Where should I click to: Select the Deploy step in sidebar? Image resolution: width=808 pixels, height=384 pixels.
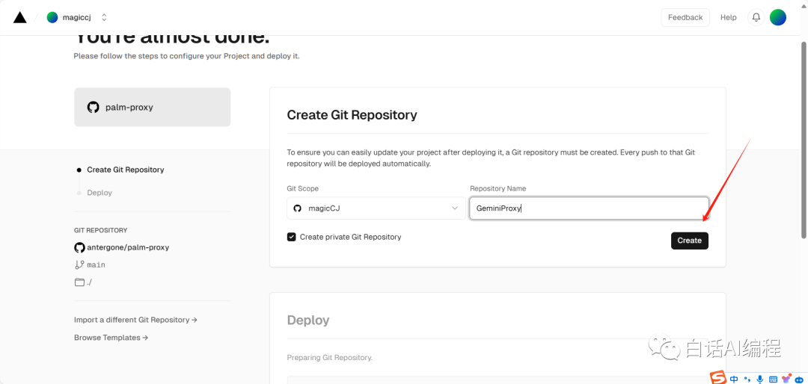100,193
